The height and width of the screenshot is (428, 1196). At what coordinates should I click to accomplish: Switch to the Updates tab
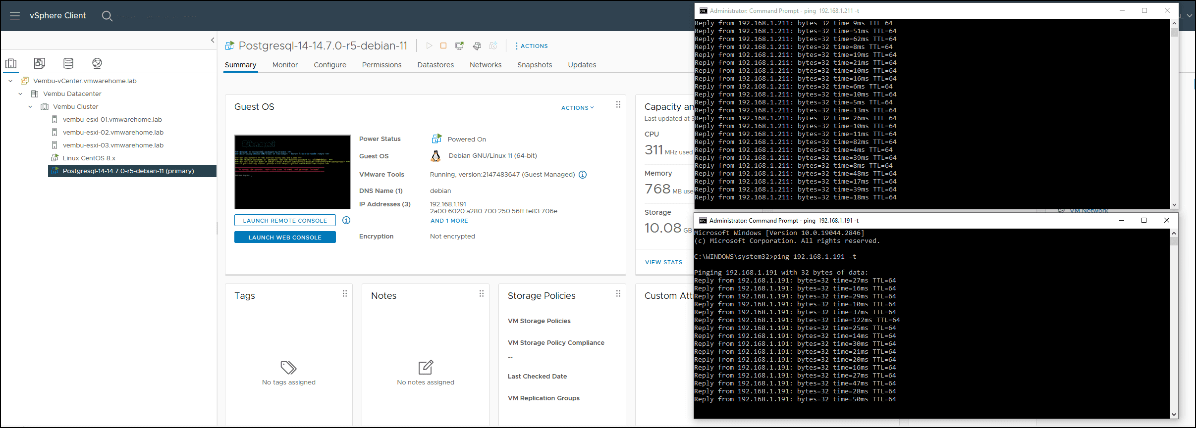[582, 65]
